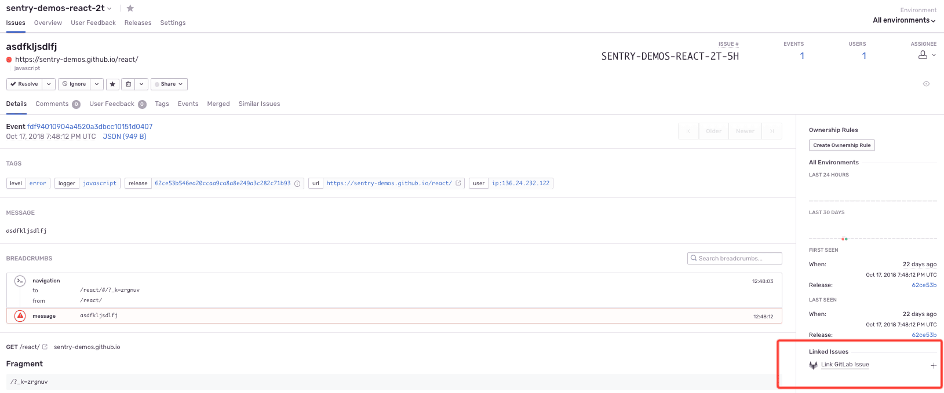944x393 pixels.
Task: Expand the Resolve options arrow
Action: [x=49, y=84]
